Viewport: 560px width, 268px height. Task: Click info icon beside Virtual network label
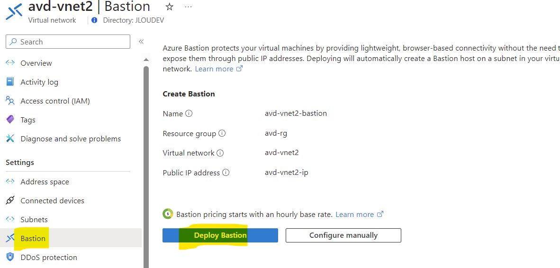pyautogui.click(x=220, y=153)
